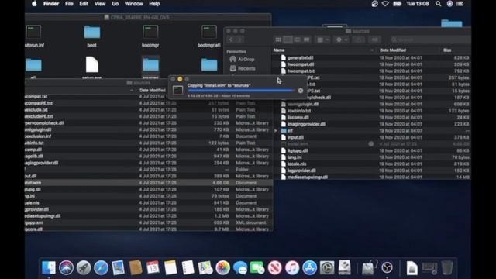Open the action gear menu in Finder toolbar
The image size is (496, 279).
342,40
